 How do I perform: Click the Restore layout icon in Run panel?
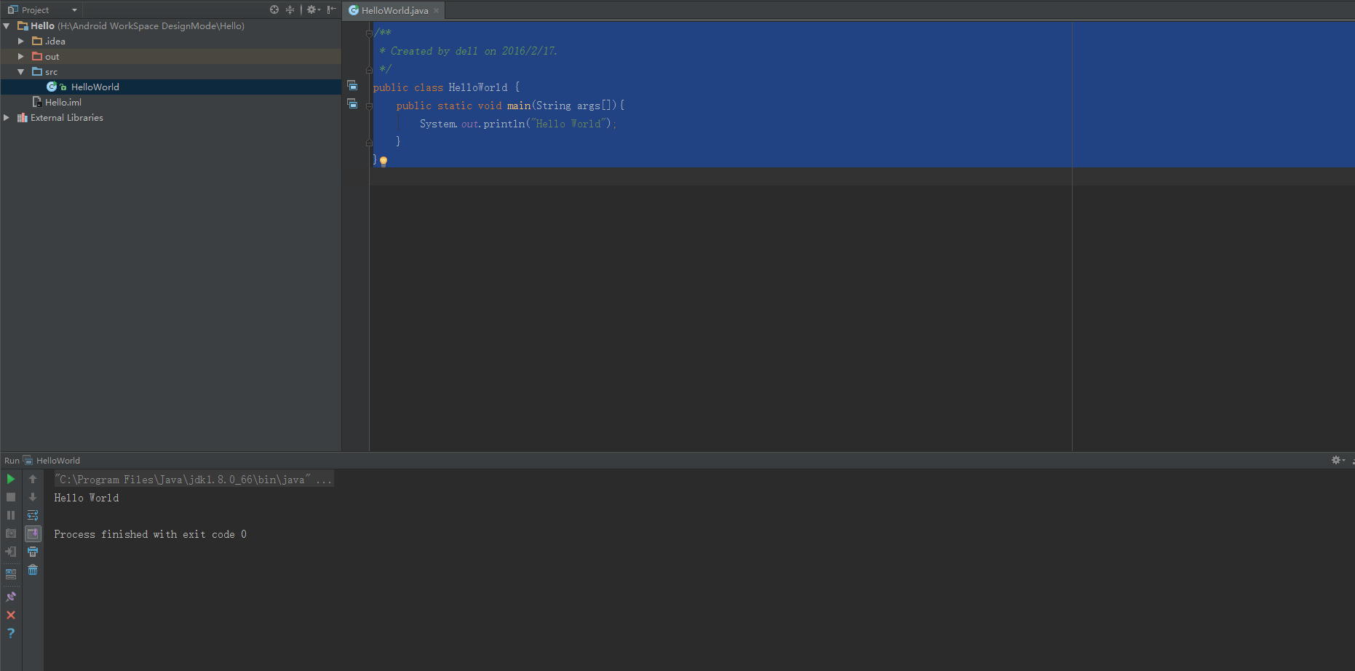pos(11,573)
